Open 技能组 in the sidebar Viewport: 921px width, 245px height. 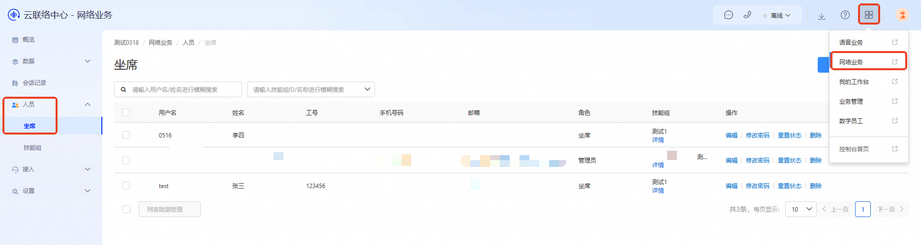tap(32, 148)
